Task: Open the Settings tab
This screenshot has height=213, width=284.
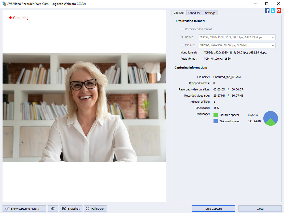Action: (210, 13)
